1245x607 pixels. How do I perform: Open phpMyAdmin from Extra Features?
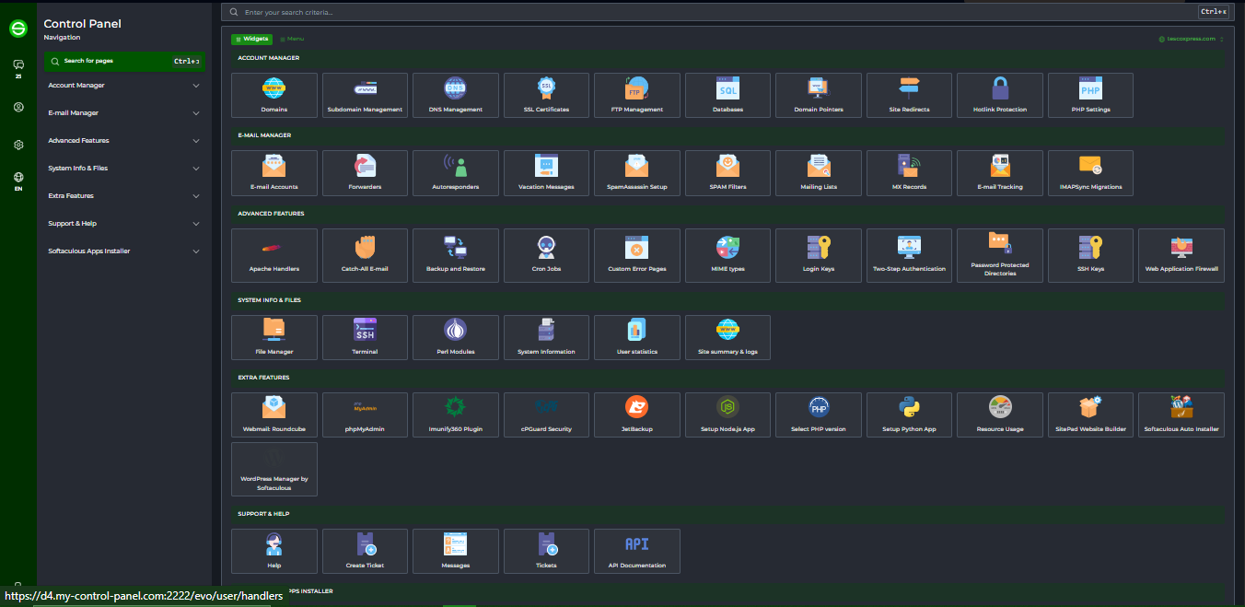click(x=365, y=414)
